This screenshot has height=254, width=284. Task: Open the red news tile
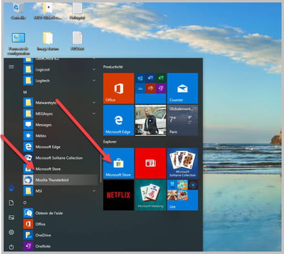click(150, 163)
